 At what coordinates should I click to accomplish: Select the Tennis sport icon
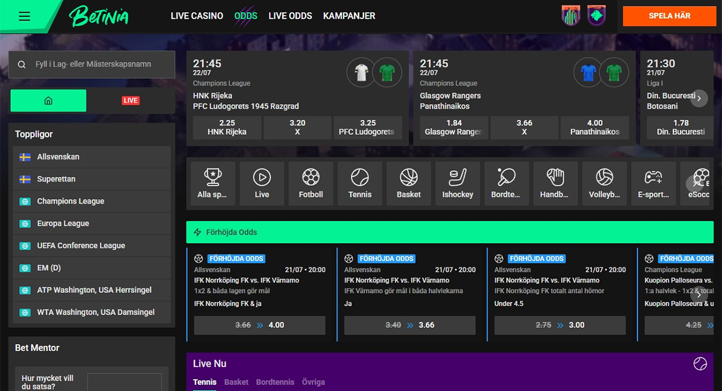[360, 183]
